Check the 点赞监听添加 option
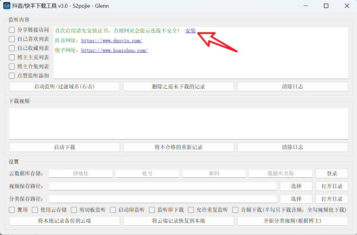The image size is (357, 235). pos(12,75)
